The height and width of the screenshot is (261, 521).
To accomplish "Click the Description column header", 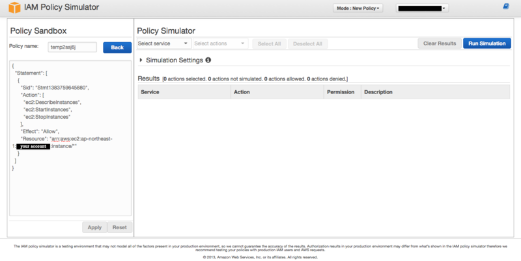I will click(x=436, y=92).
